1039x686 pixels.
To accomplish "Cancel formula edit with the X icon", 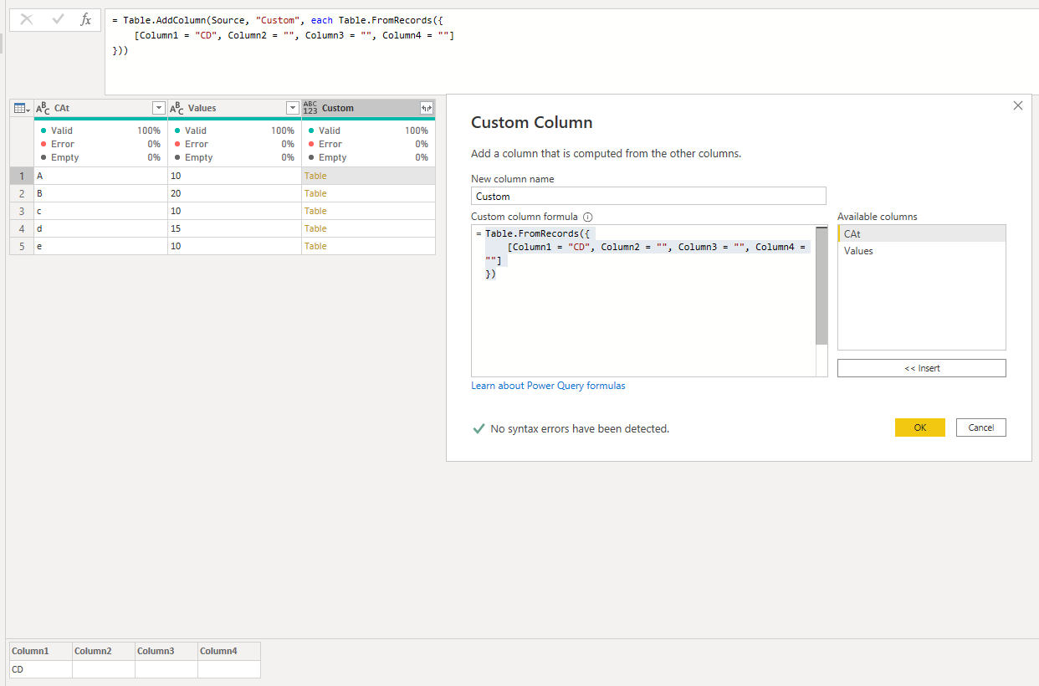I will pos(27,19).
